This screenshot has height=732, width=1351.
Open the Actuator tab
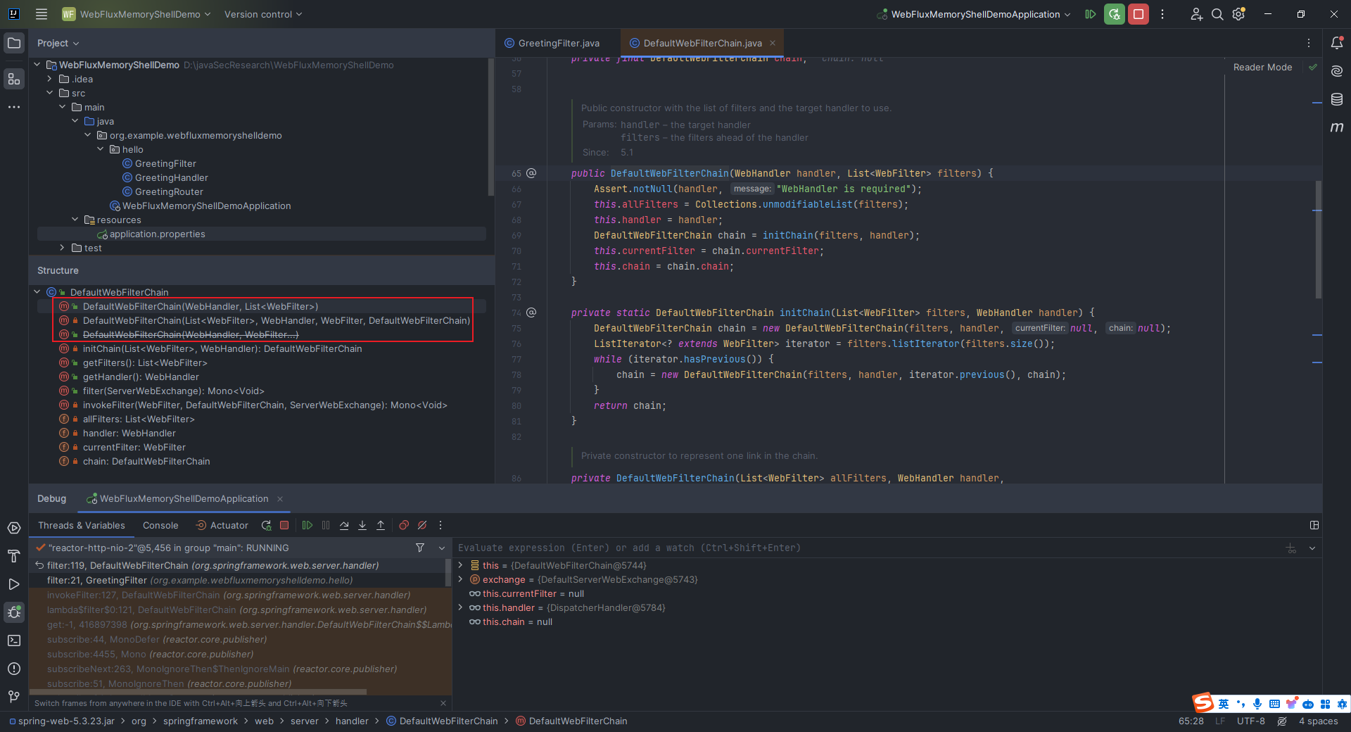(x=222, y=525)
